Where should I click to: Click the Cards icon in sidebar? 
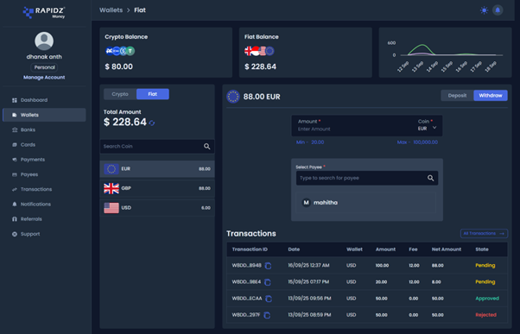(15, 145)
